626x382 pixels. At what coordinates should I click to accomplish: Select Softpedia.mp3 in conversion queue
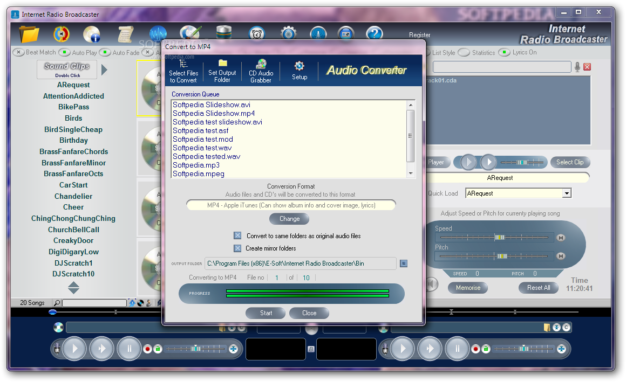pyautogui.click(x=196, y=165)
